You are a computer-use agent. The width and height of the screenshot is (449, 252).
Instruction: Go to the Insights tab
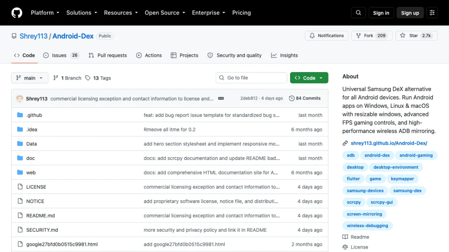point(284,56)
